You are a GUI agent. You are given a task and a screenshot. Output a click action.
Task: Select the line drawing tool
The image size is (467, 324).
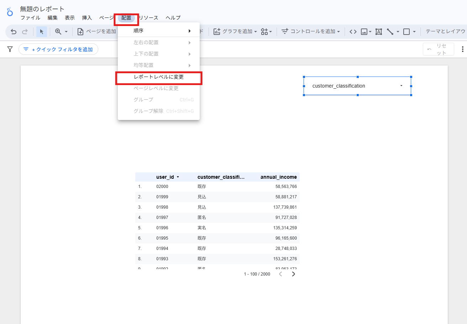click(x=390, y=32)
